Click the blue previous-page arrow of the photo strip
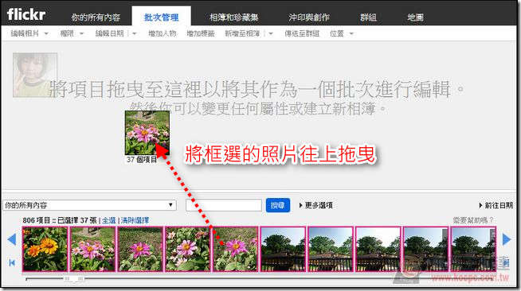The image size is (521, 291). coord(12,239)
